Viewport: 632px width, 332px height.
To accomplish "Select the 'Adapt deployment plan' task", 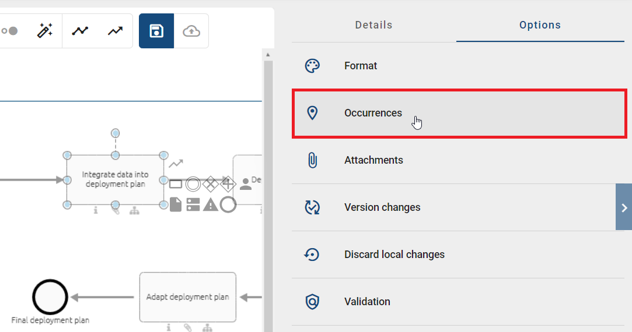I will click(x=188, y=297).
